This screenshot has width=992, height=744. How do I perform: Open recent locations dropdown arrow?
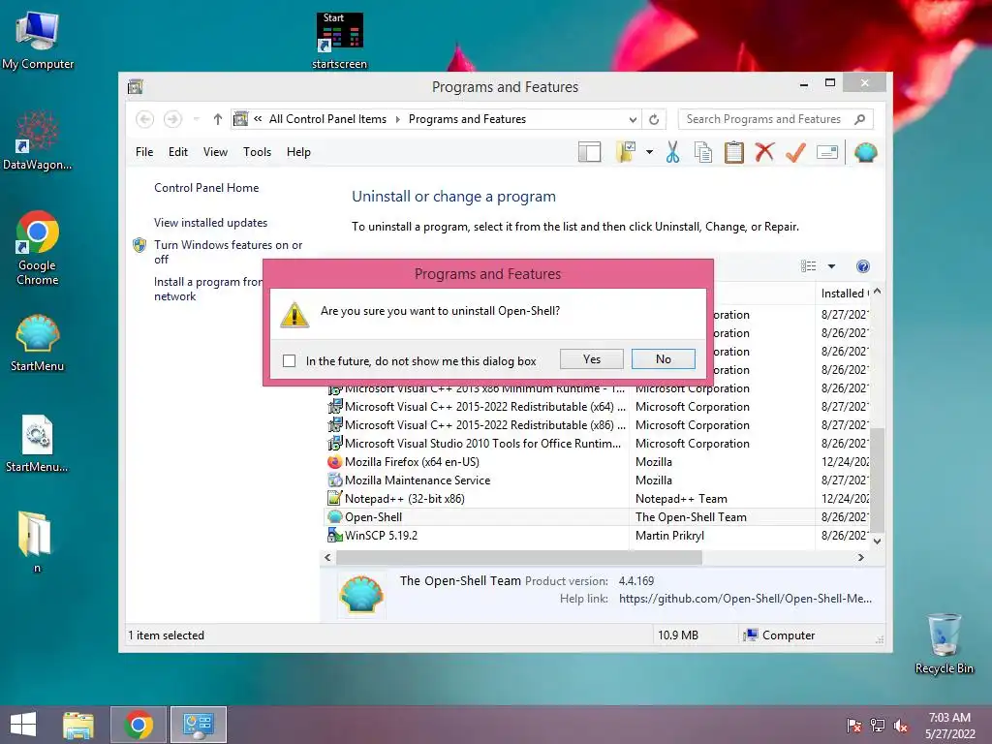pos(196,119)
